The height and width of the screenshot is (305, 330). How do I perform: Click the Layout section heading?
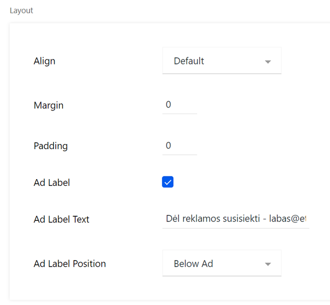pyautogui.click(x=22, y=10)
